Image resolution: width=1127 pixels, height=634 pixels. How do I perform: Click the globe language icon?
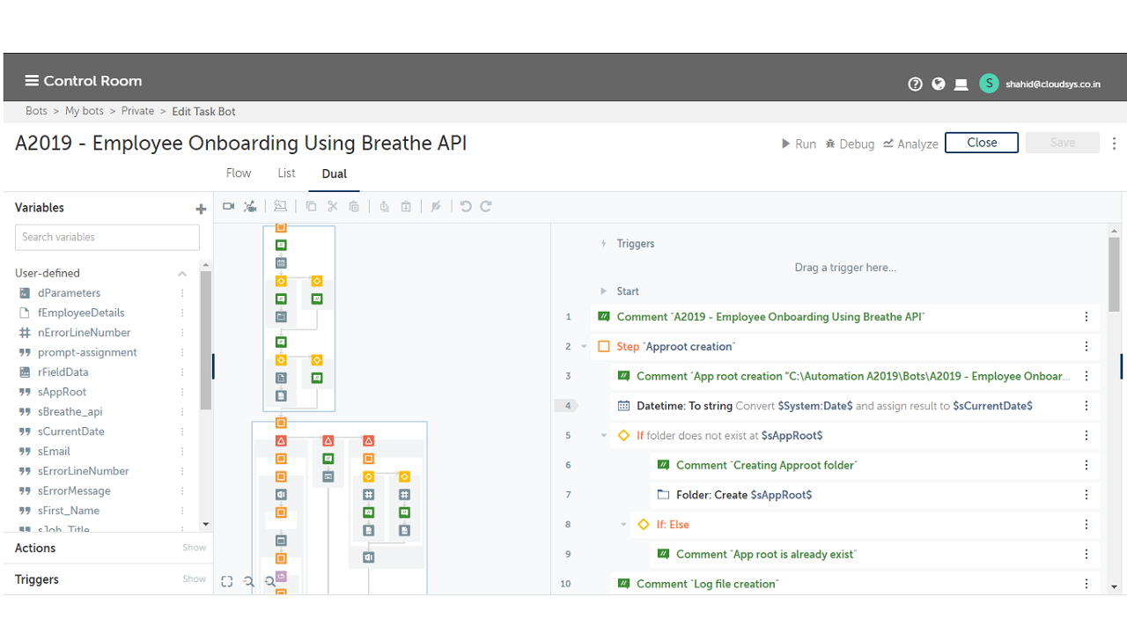[939, 84]
